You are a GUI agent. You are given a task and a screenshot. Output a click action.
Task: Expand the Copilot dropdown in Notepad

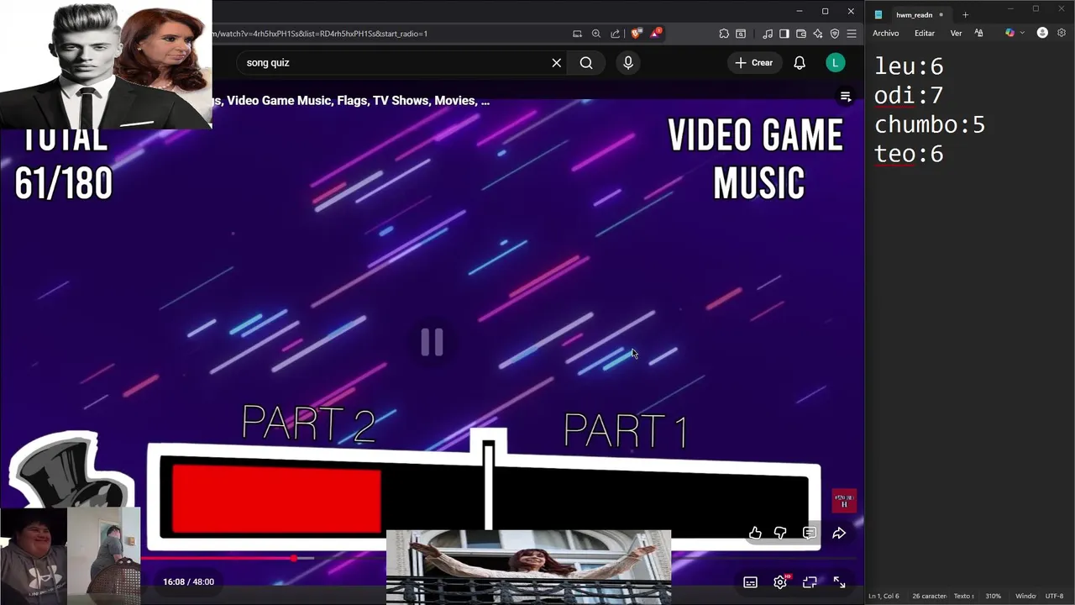coord(1022,33)
